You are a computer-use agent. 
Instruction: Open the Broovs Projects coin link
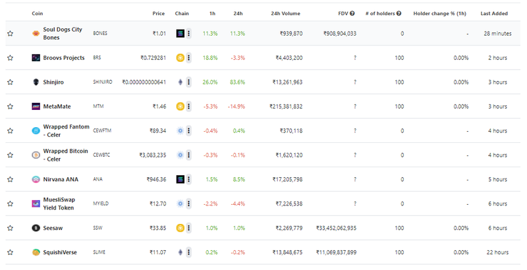tap(64, 58)
